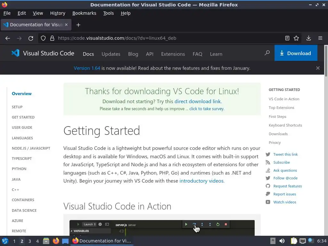The height and width of the screenshot is (246, 328).
Task: Open a new tab with plus button
Action: click(78, 25)
